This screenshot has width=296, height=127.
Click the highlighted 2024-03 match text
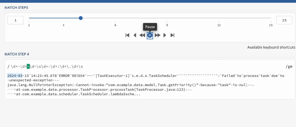click(x=15, y=76)
